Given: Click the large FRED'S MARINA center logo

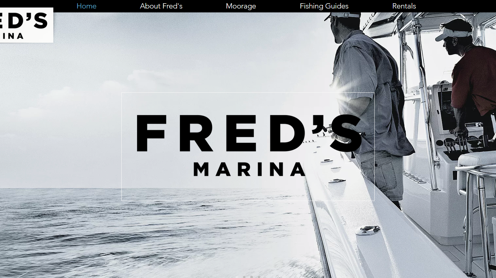Looking at the screenshot, I should (x=248, y=147).
